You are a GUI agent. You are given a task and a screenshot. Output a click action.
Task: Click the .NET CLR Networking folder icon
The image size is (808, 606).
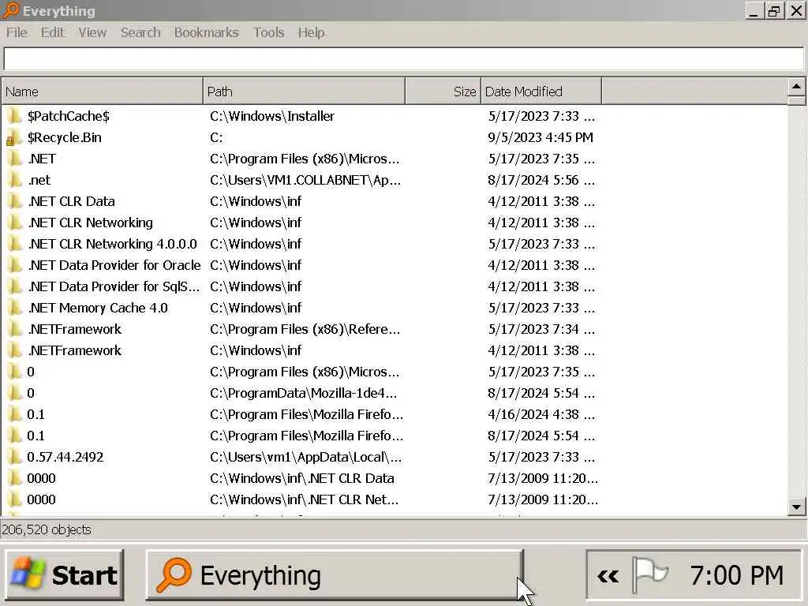(14, 223)
